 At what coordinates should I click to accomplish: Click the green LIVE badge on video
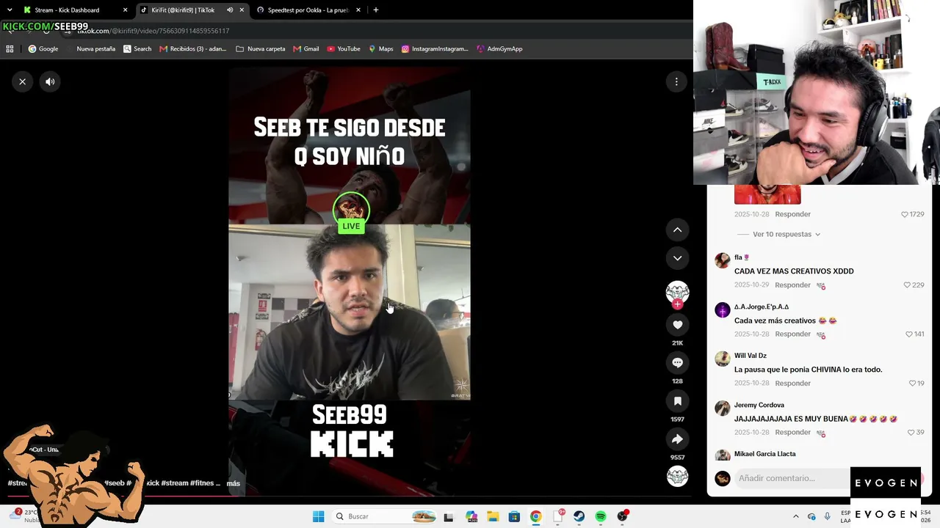tap(351, 226)
